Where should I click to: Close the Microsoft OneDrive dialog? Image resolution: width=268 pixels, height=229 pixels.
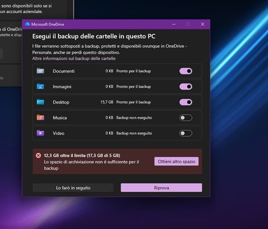point(203,24)
